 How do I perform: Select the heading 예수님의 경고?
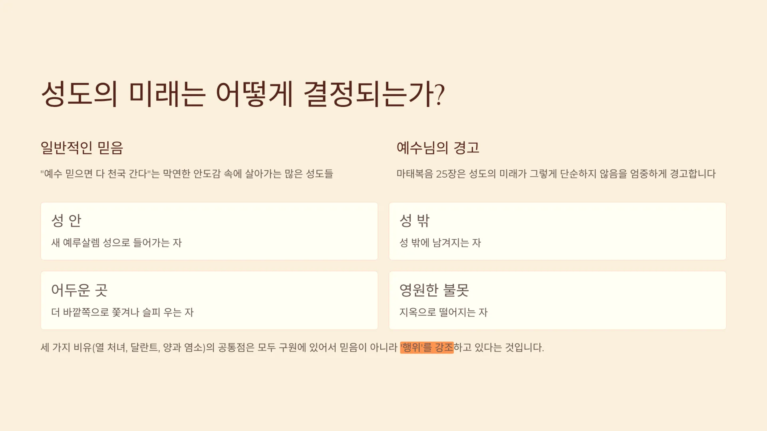pos(438,148)
